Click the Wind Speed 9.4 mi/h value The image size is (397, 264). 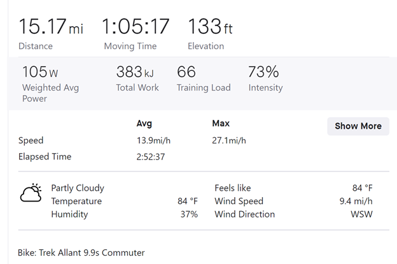click(x=358, y=202)
